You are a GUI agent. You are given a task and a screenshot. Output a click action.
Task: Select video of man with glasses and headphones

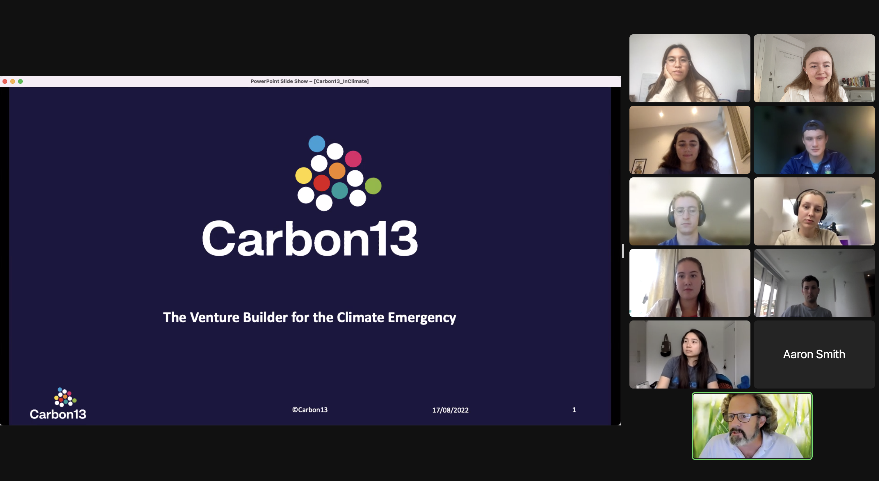[690, 211]
